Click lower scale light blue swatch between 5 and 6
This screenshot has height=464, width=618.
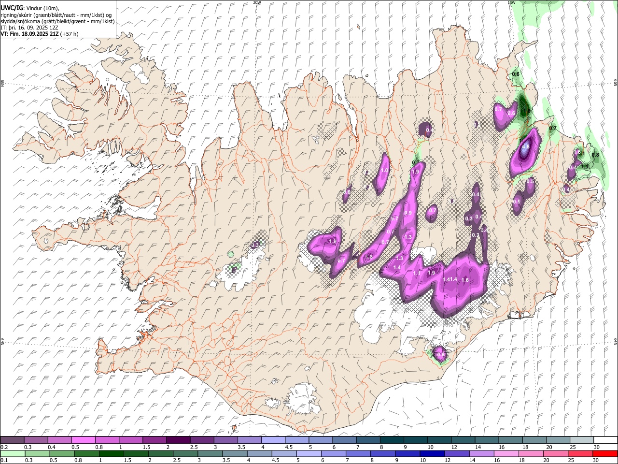(x=309, y=453)
